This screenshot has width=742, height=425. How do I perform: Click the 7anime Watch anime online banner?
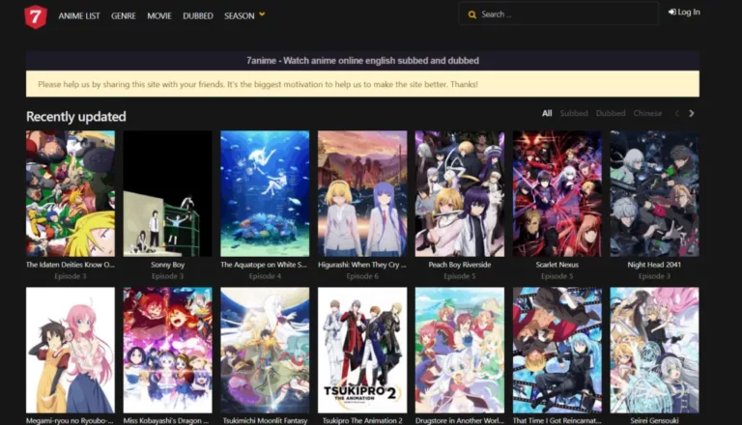[x=362, y=61]
